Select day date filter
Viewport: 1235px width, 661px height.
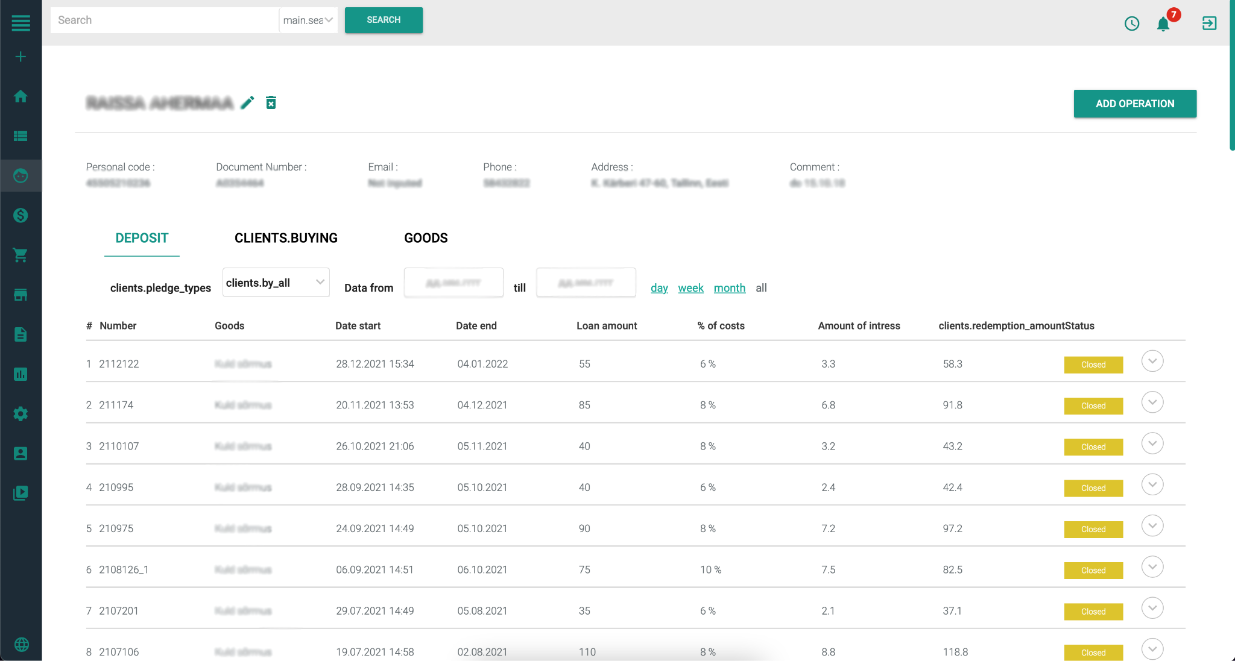click(659, 287)
